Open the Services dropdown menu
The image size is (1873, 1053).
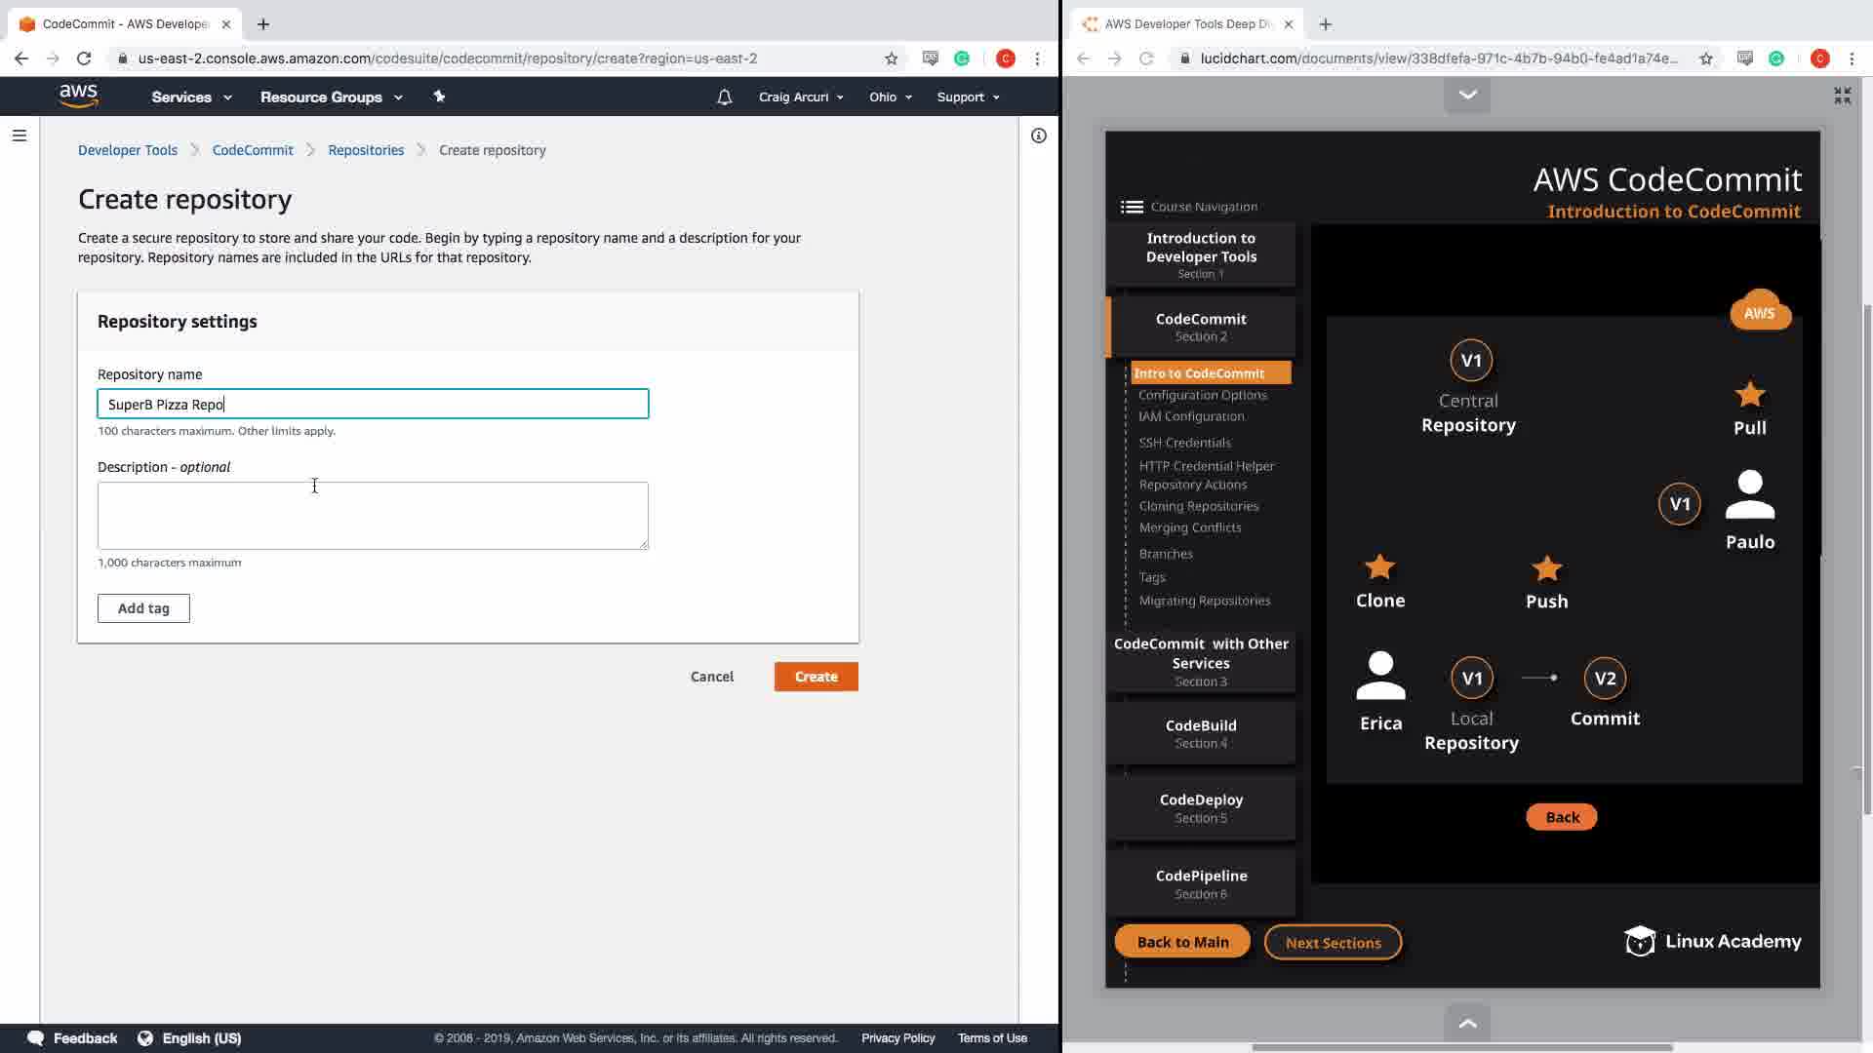pyautogui.click(x=191, y=97)
